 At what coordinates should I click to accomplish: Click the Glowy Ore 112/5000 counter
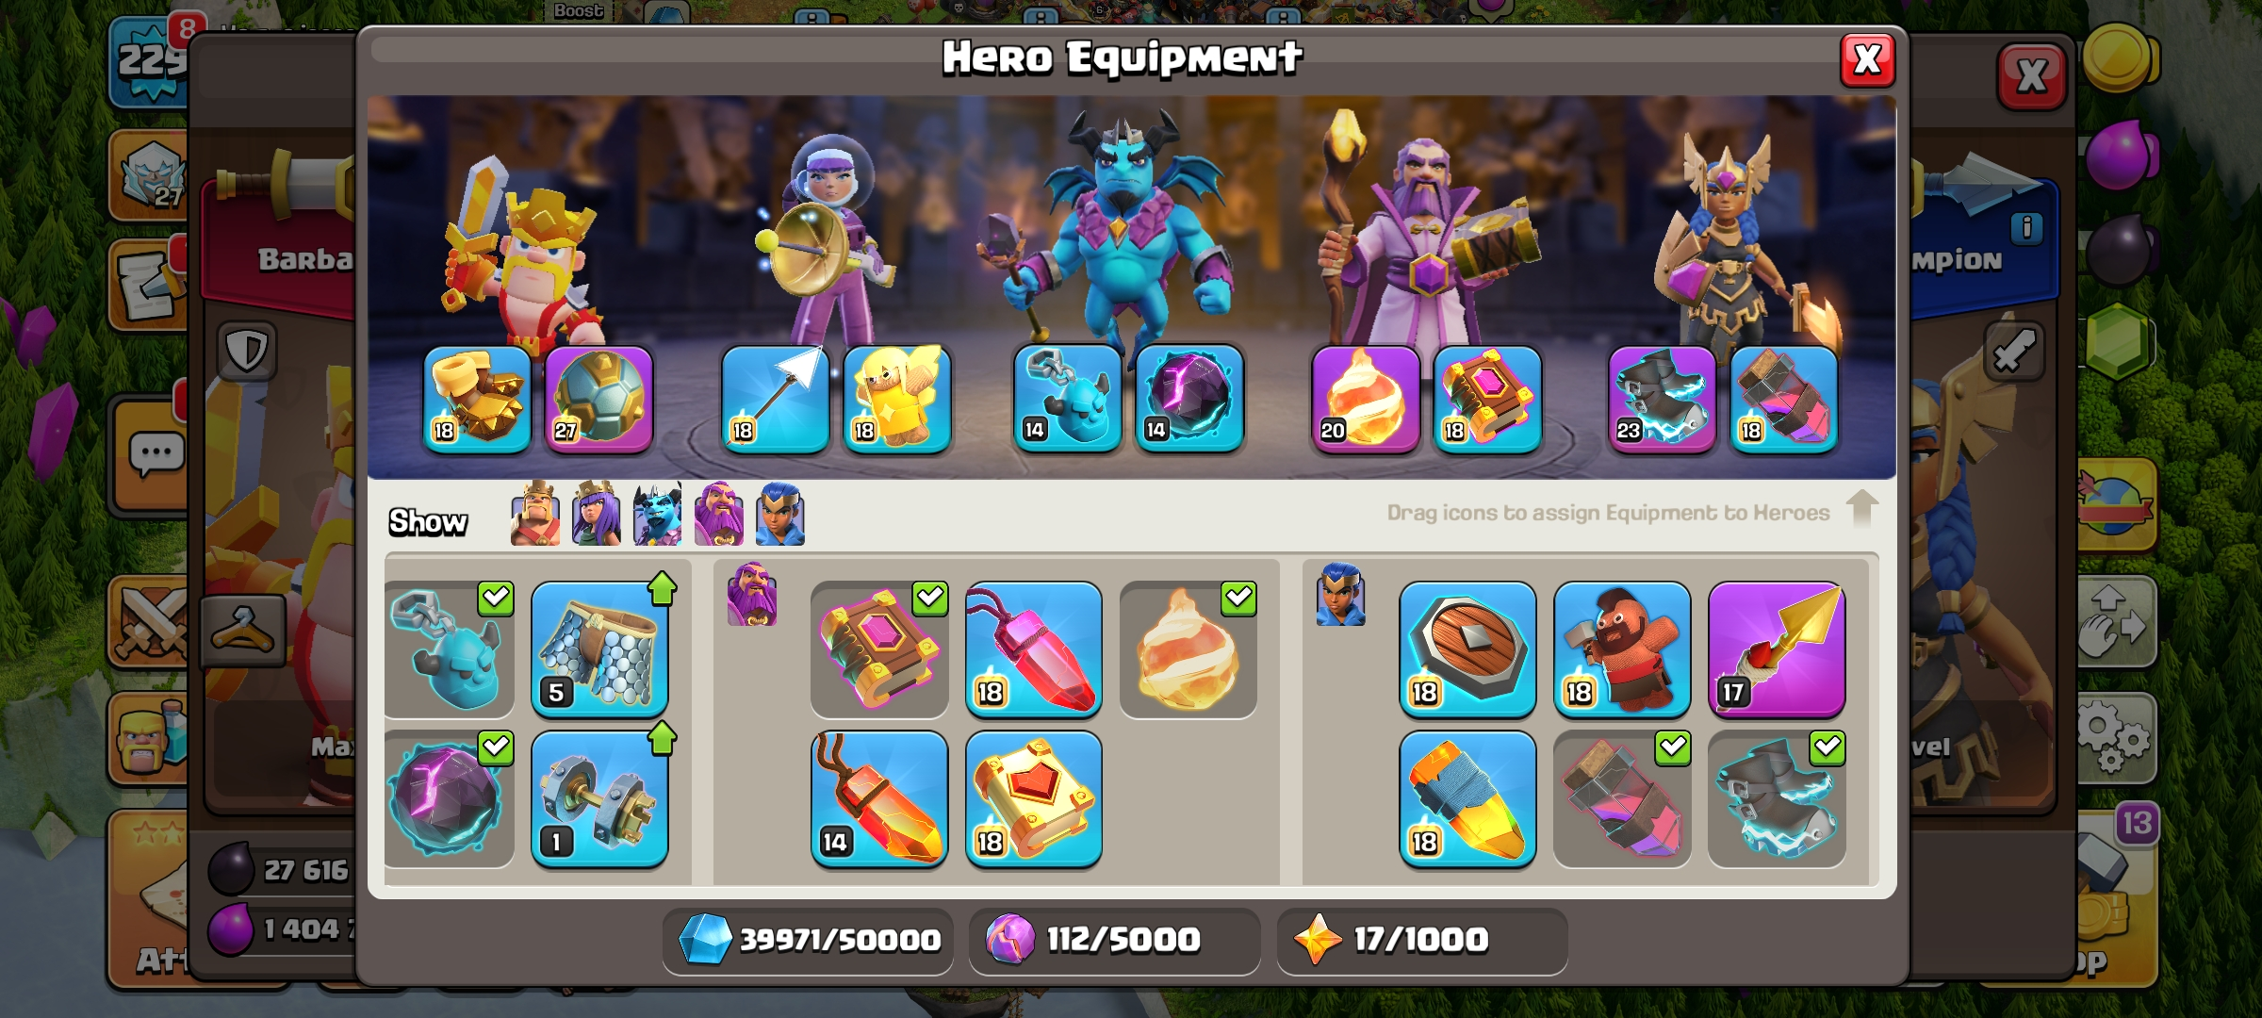[1115, 940]
